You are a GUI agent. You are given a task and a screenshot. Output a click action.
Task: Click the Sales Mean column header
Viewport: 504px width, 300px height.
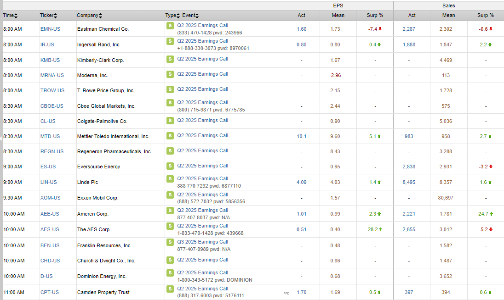(448, 16)
